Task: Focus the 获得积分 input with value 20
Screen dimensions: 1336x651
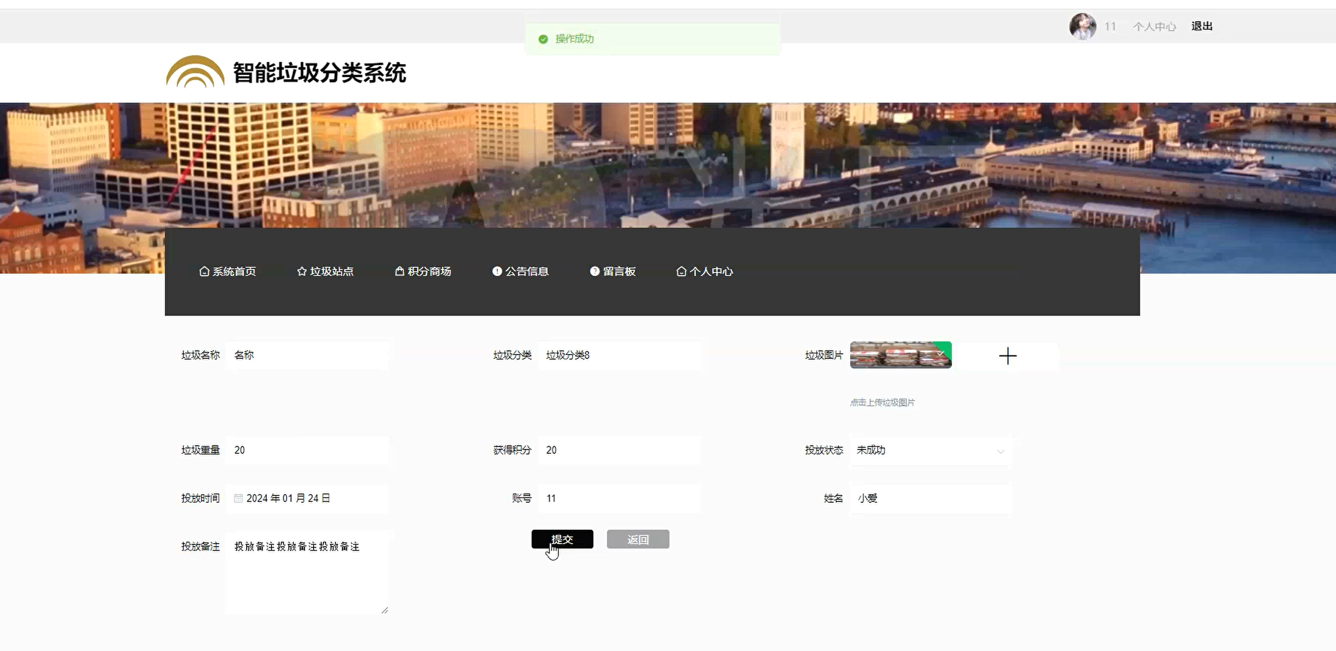Action: click(x=619, y=450)
